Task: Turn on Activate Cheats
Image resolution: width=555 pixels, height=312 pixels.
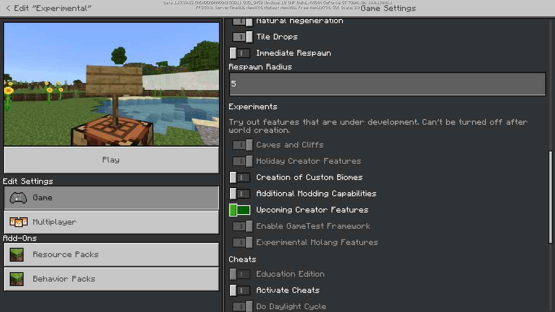Action: click(x=240, y=290)
